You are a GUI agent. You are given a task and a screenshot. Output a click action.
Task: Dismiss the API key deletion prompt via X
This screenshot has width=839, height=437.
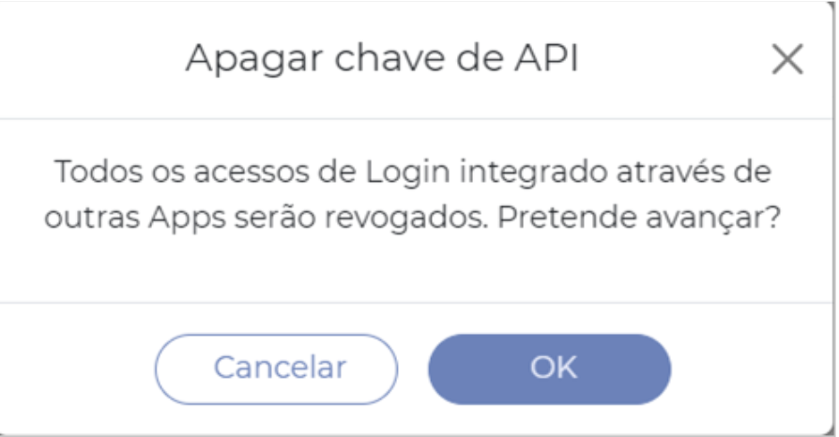787,59
